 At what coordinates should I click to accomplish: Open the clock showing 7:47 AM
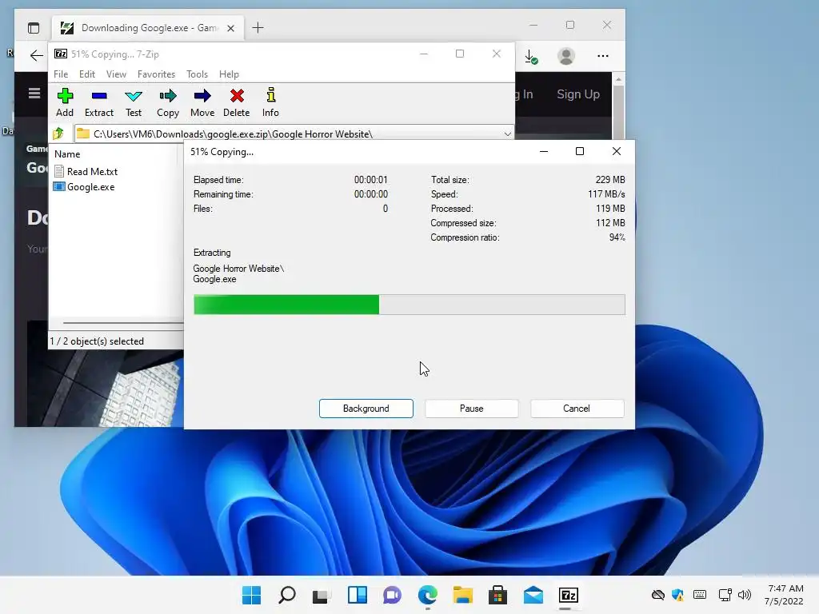tap(784, 595)
